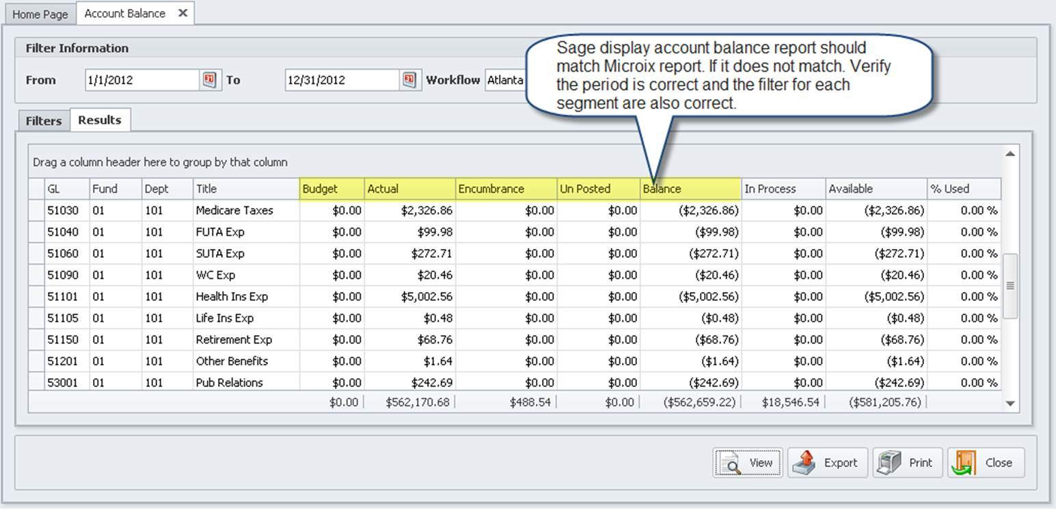
Task: Switch to the Filters tab
Action: (43, 120)
